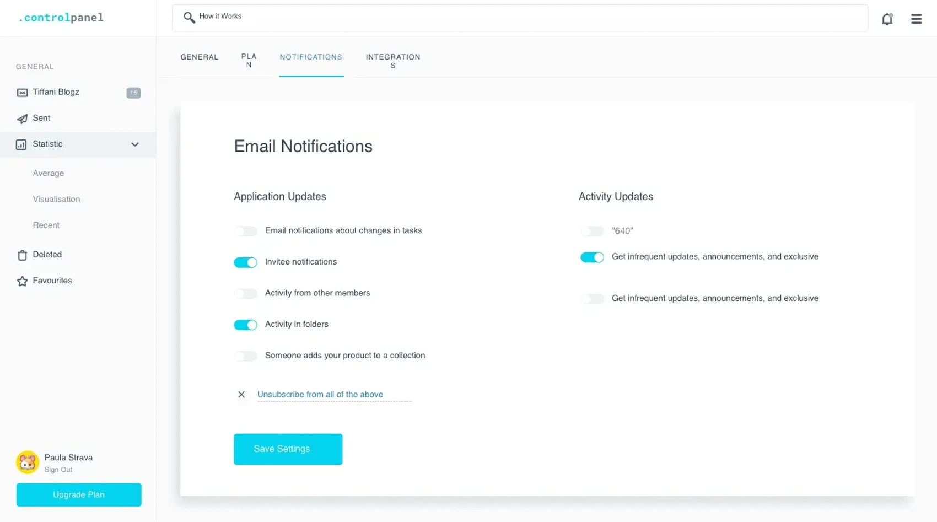Turn off Activity in folders toggle
This screenshot has height=522, width=937.
[245, 325]
